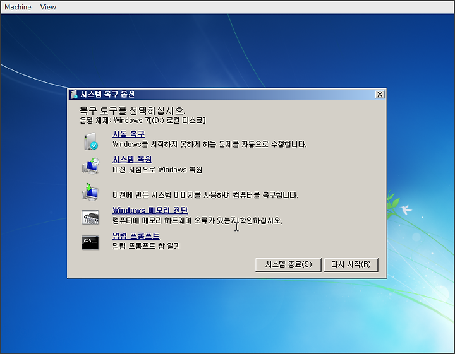Viewport: 455px width, 354px height.
Task: Click the 시스템 종료(S) shutdown button
Action: point(288,264)
